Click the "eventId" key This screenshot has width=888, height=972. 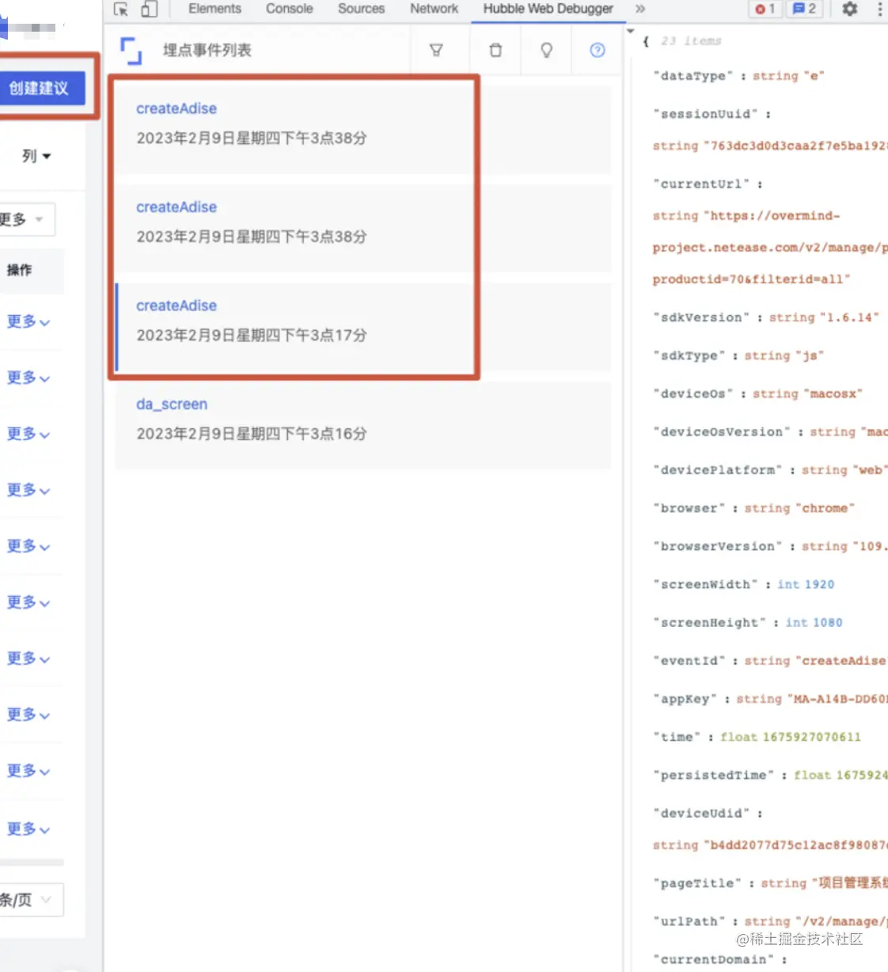(x=690, y=660)
